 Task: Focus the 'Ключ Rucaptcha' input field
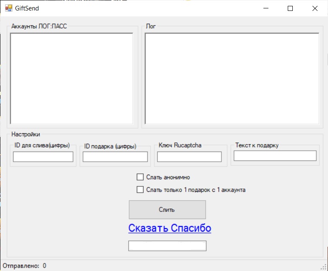[189, 157]
